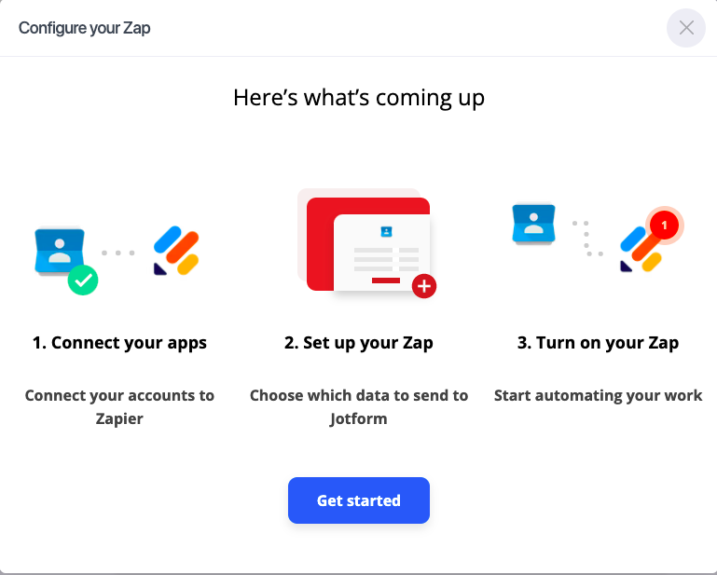Select the "3. Turn on your Zap" heading
717x575 pixels.
[598, 343]
